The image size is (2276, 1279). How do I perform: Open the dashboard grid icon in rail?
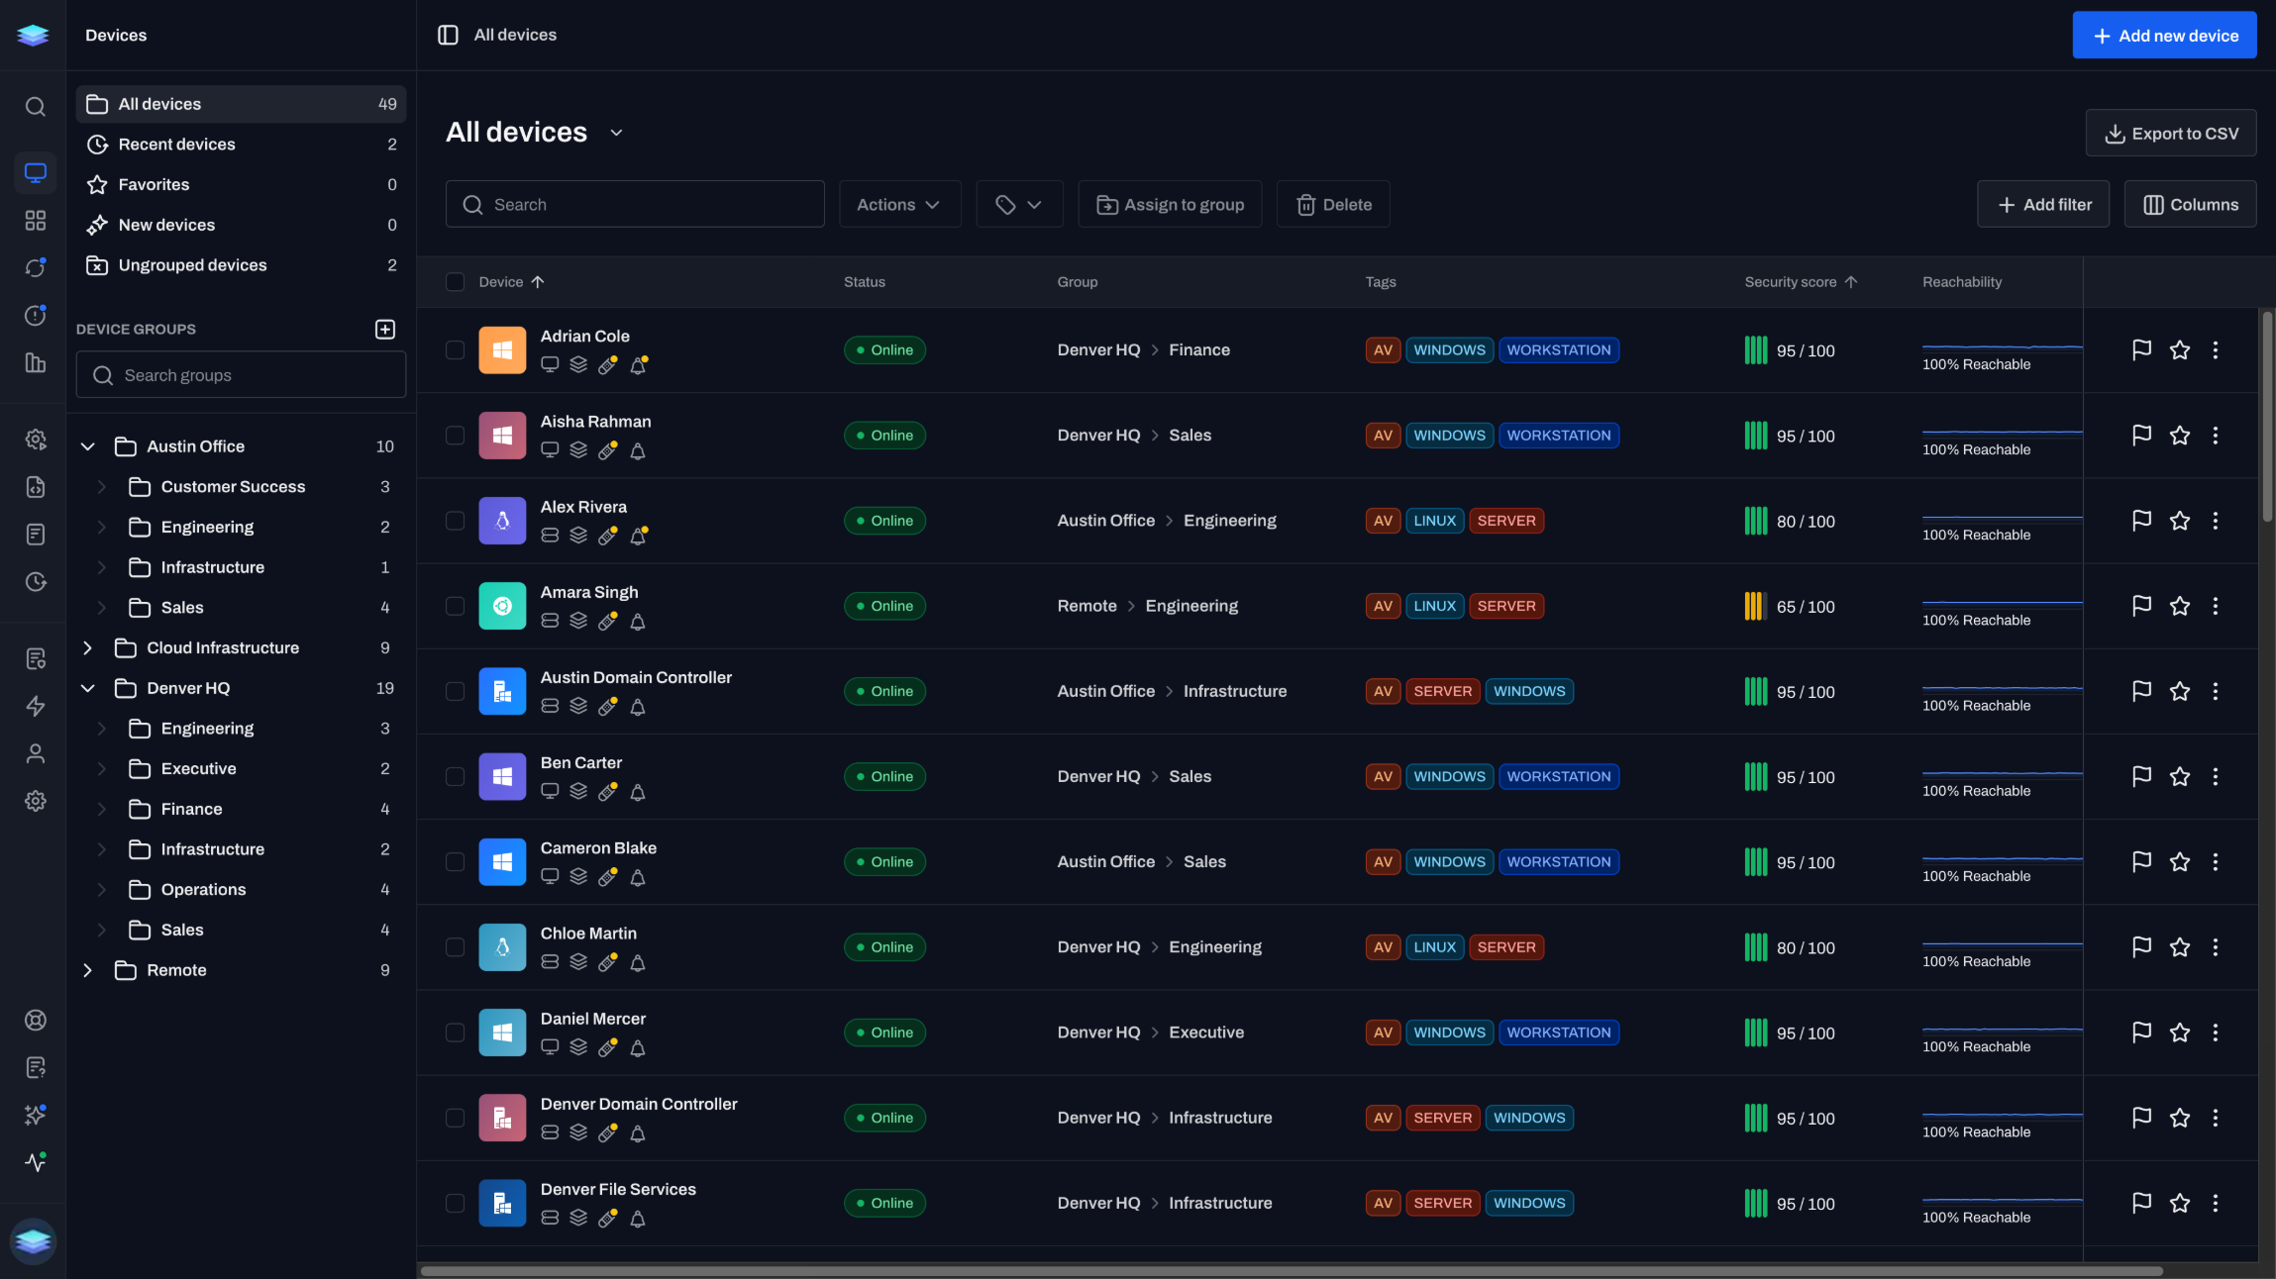(x=36, y=221)
